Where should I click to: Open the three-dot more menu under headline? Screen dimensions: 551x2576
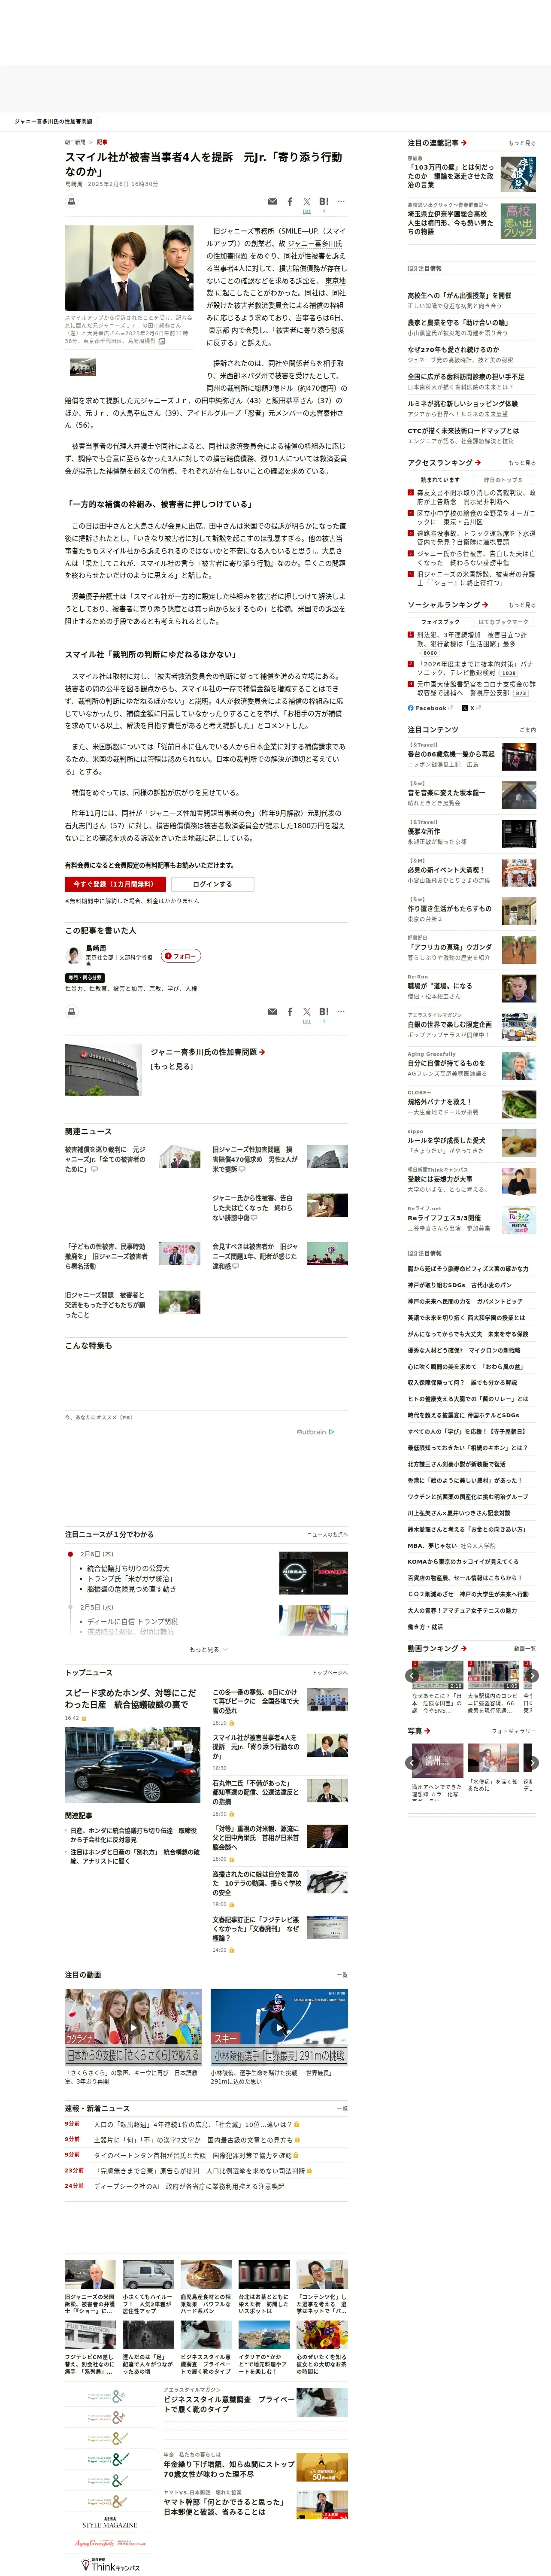click(x=341, y=201)
